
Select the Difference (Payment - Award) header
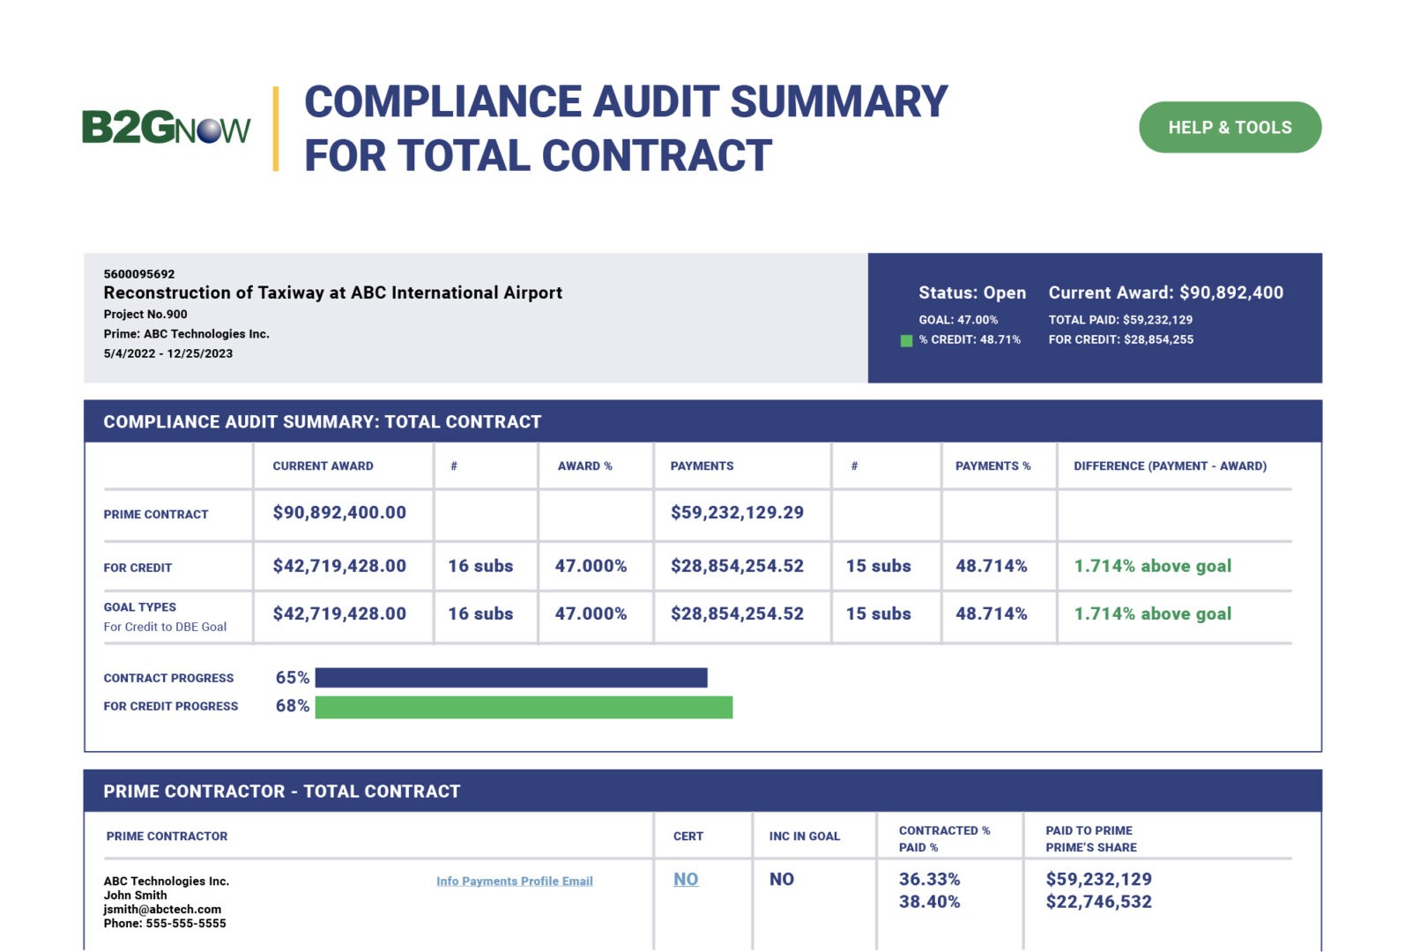[x=1170, y=465]
